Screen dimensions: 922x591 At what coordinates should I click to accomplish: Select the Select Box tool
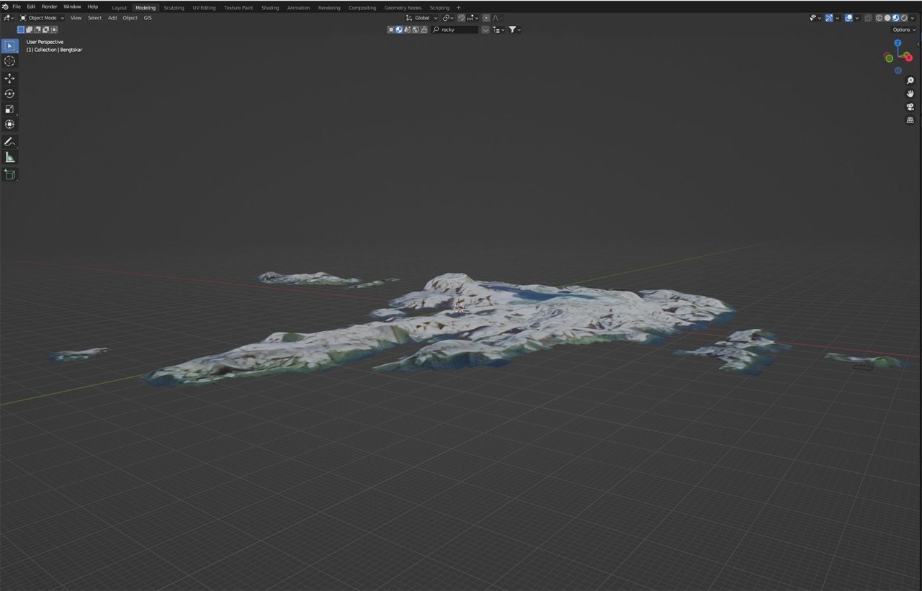pyautogui.click(x=9, y=46)
